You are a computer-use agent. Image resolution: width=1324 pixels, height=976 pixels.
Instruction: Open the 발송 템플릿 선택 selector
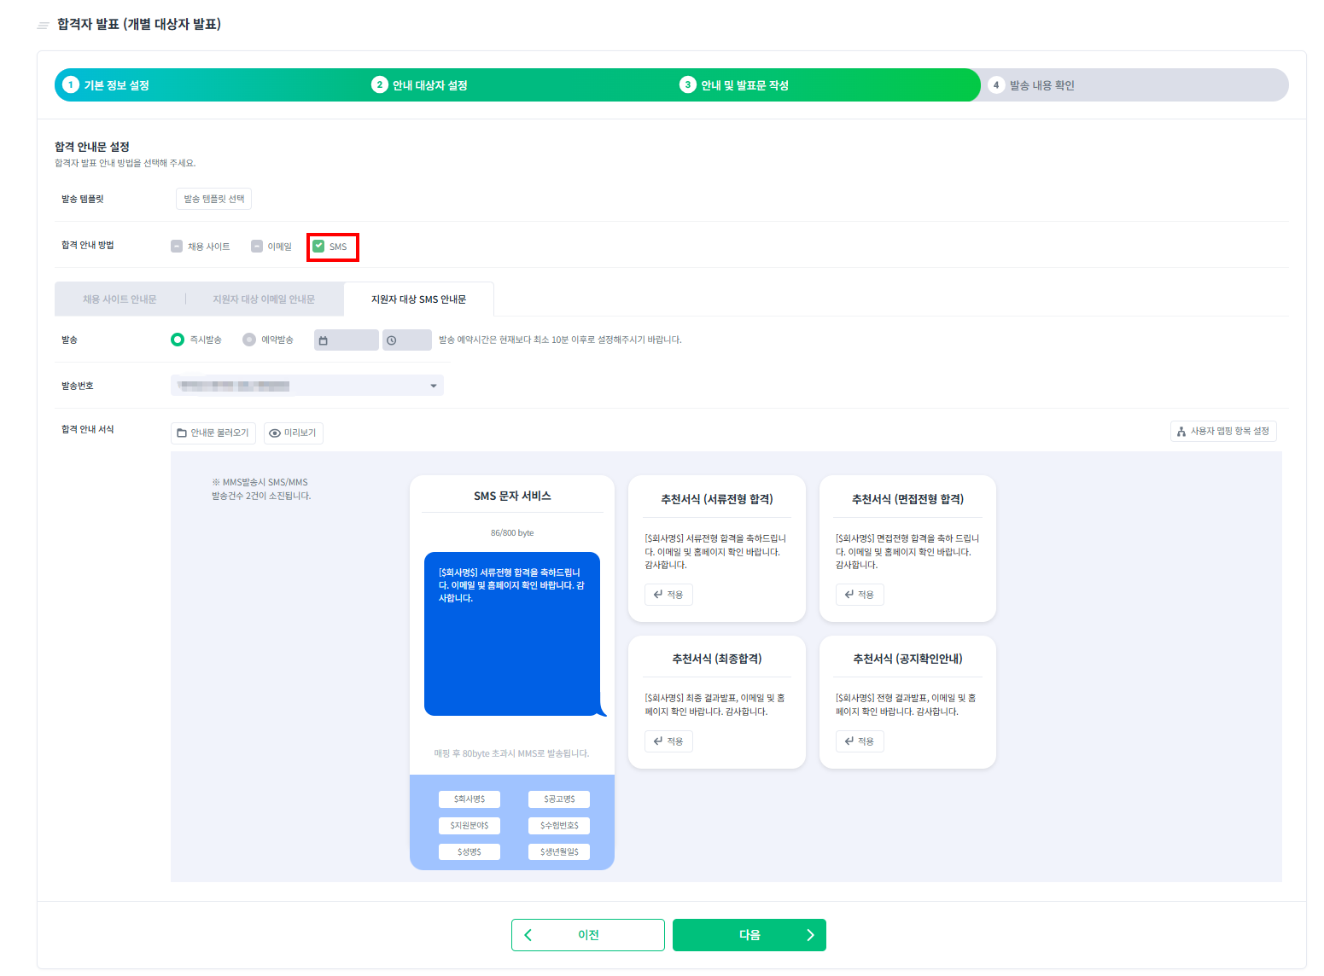213,199
